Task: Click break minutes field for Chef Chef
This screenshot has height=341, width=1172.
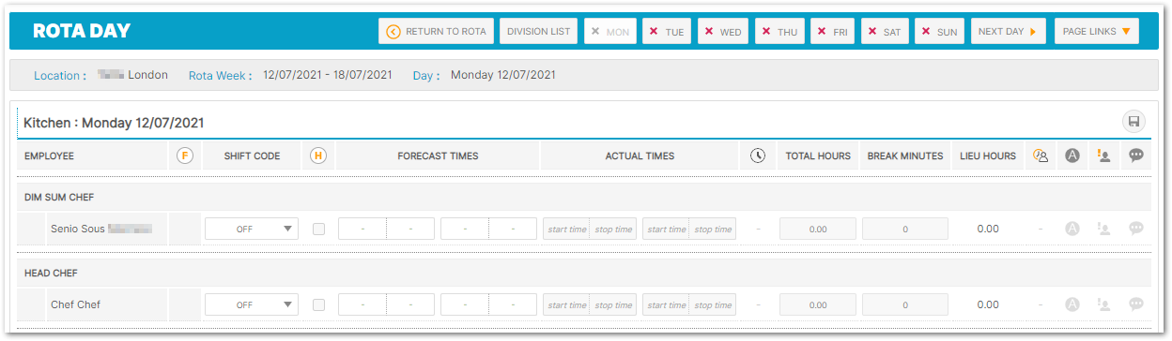Action: (x=905, y=305)
